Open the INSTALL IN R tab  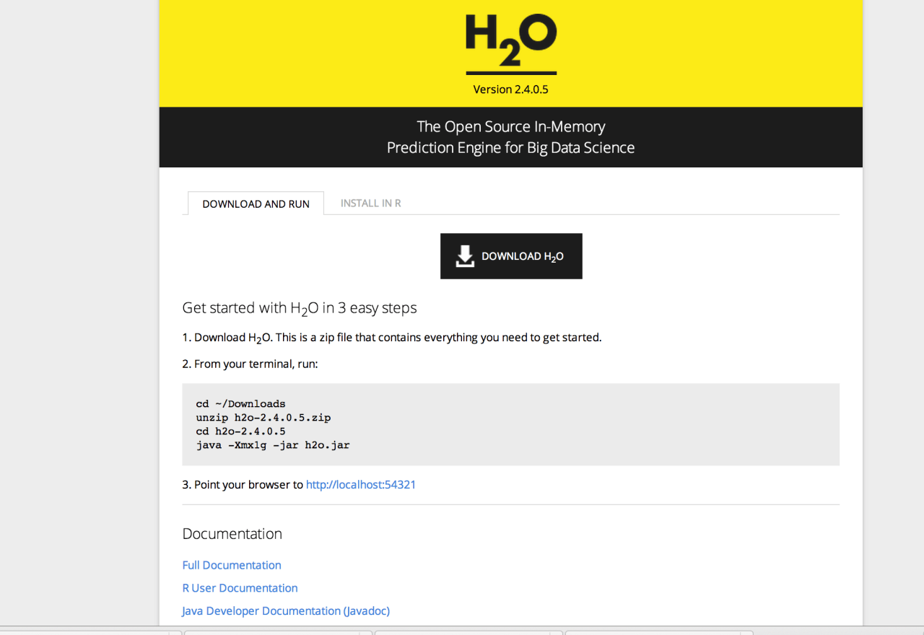[370, 203]
